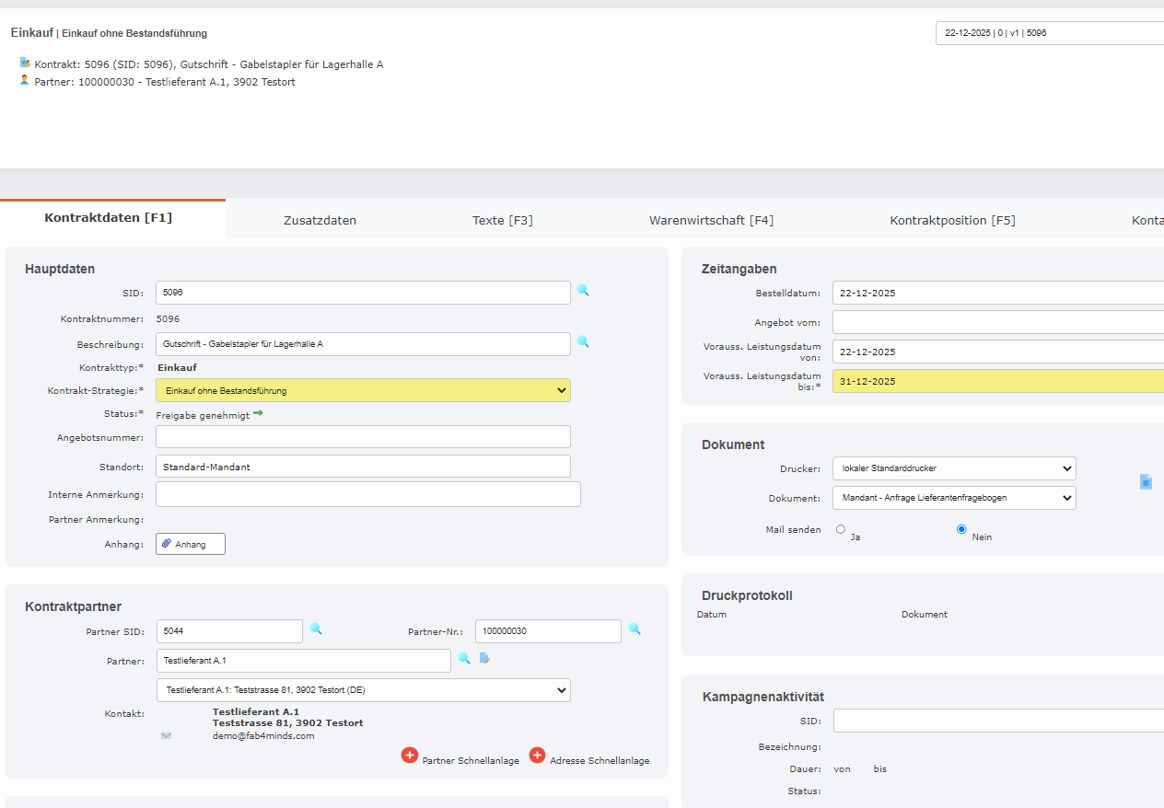Click the green status arrow after Freigabe genehmigt
The height and width of the screenshot is (808, 1164).
coord(259,414)
